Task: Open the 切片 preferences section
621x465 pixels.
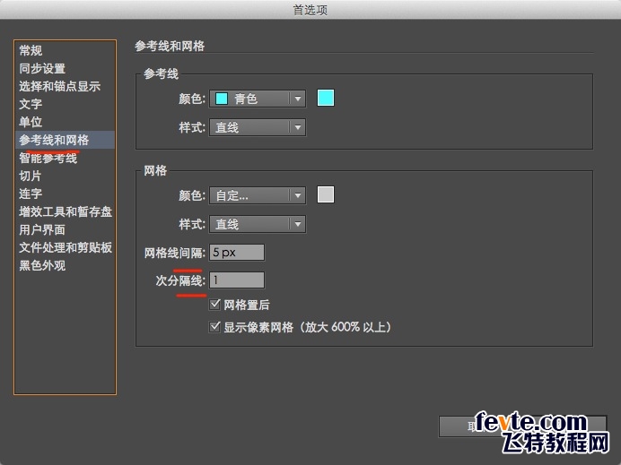Action: 31,177
